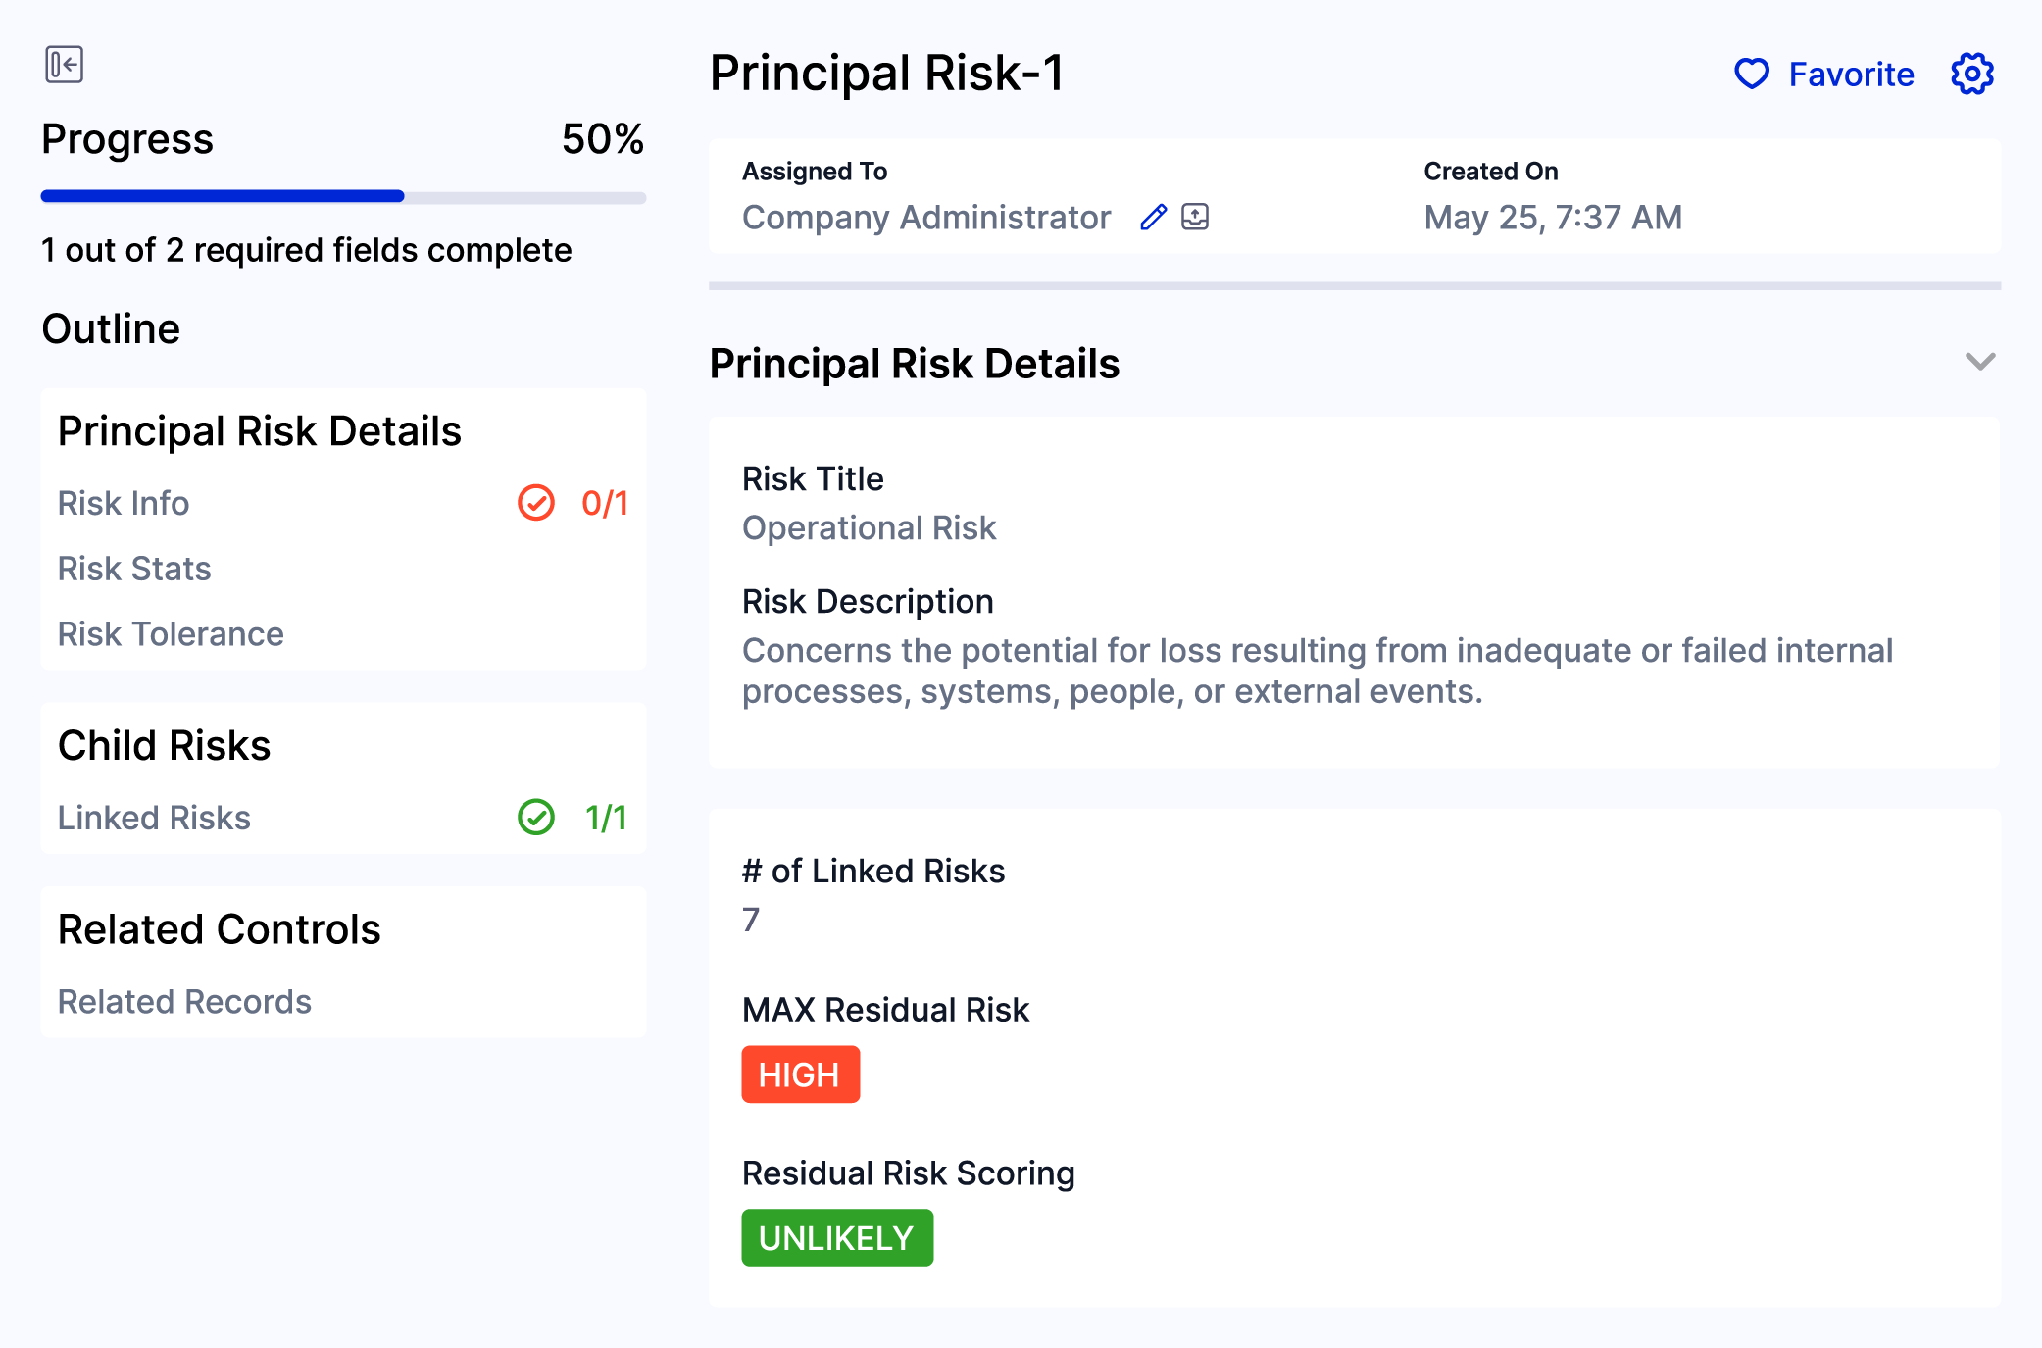Click the Company Administrator assignee
Image resolution: width=2042 pixels, height=1348 pixels.
click(926, 217)
